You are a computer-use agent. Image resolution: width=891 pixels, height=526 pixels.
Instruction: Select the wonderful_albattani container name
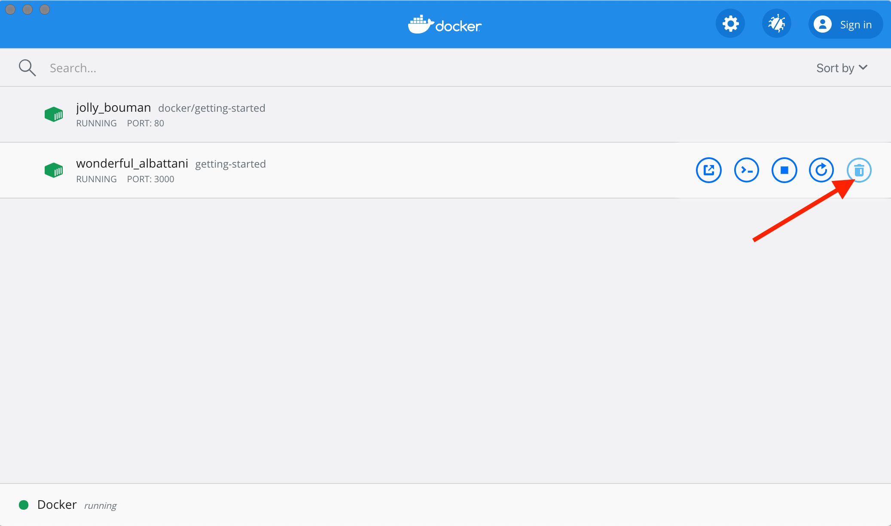pos(132,163)
